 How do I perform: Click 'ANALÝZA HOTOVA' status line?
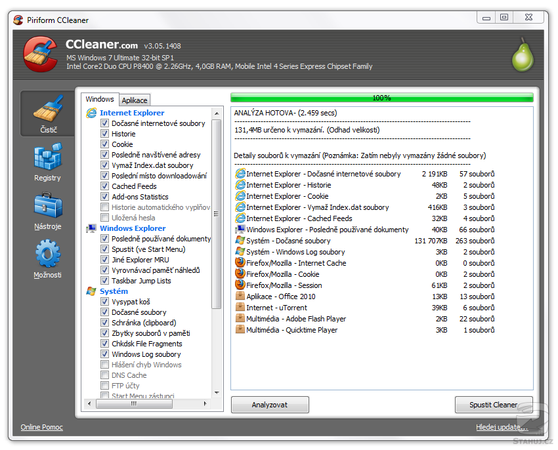point(286,113)
